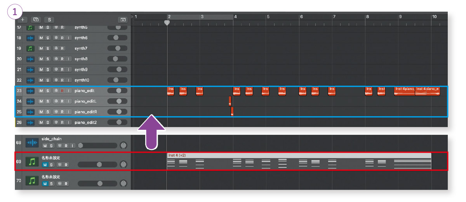Select the small red region on piano_editR

(232, 111)
